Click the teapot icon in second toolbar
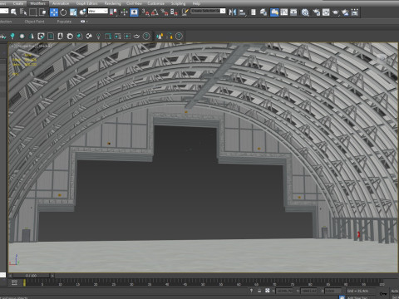Image resolution: width=399 pixels, height=299 pixels. pyautogui.click(x=136, y=36)
